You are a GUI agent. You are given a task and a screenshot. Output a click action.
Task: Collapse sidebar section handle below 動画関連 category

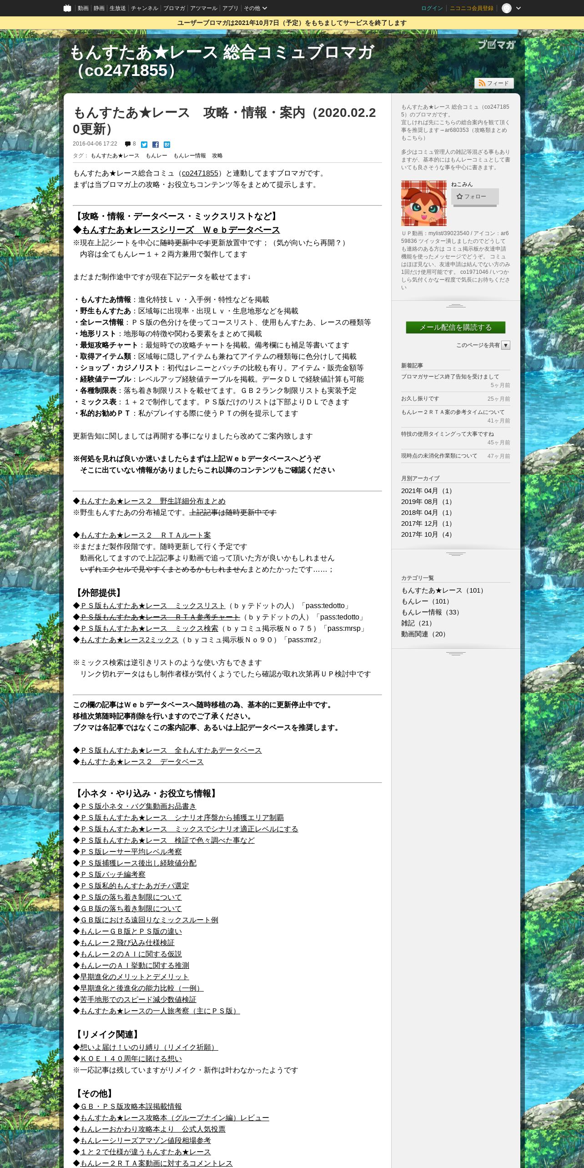(456, 654)
